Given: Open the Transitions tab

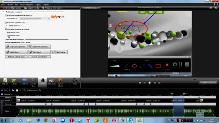Looking at the screenshot, I should coord(51,82).
